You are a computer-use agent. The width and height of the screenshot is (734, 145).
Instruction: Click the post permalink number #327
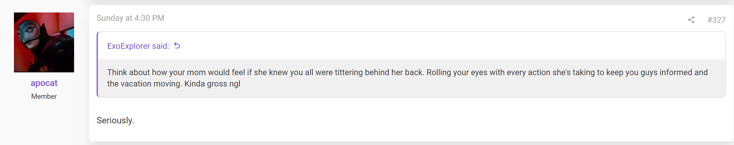tap(716, 20)
